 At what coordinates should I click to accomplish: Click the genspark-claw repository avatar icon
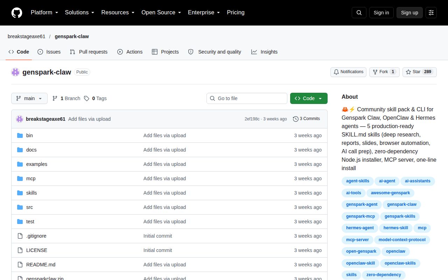(x=15, y=72)
